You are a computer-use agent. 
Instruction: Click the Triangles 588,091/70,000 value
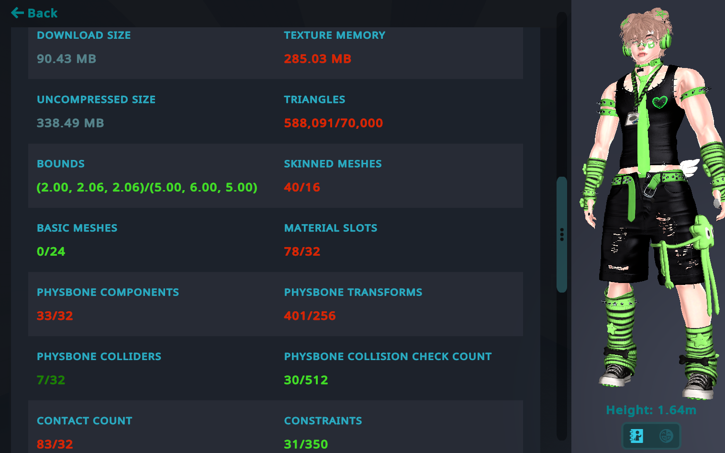click(334, 123)
